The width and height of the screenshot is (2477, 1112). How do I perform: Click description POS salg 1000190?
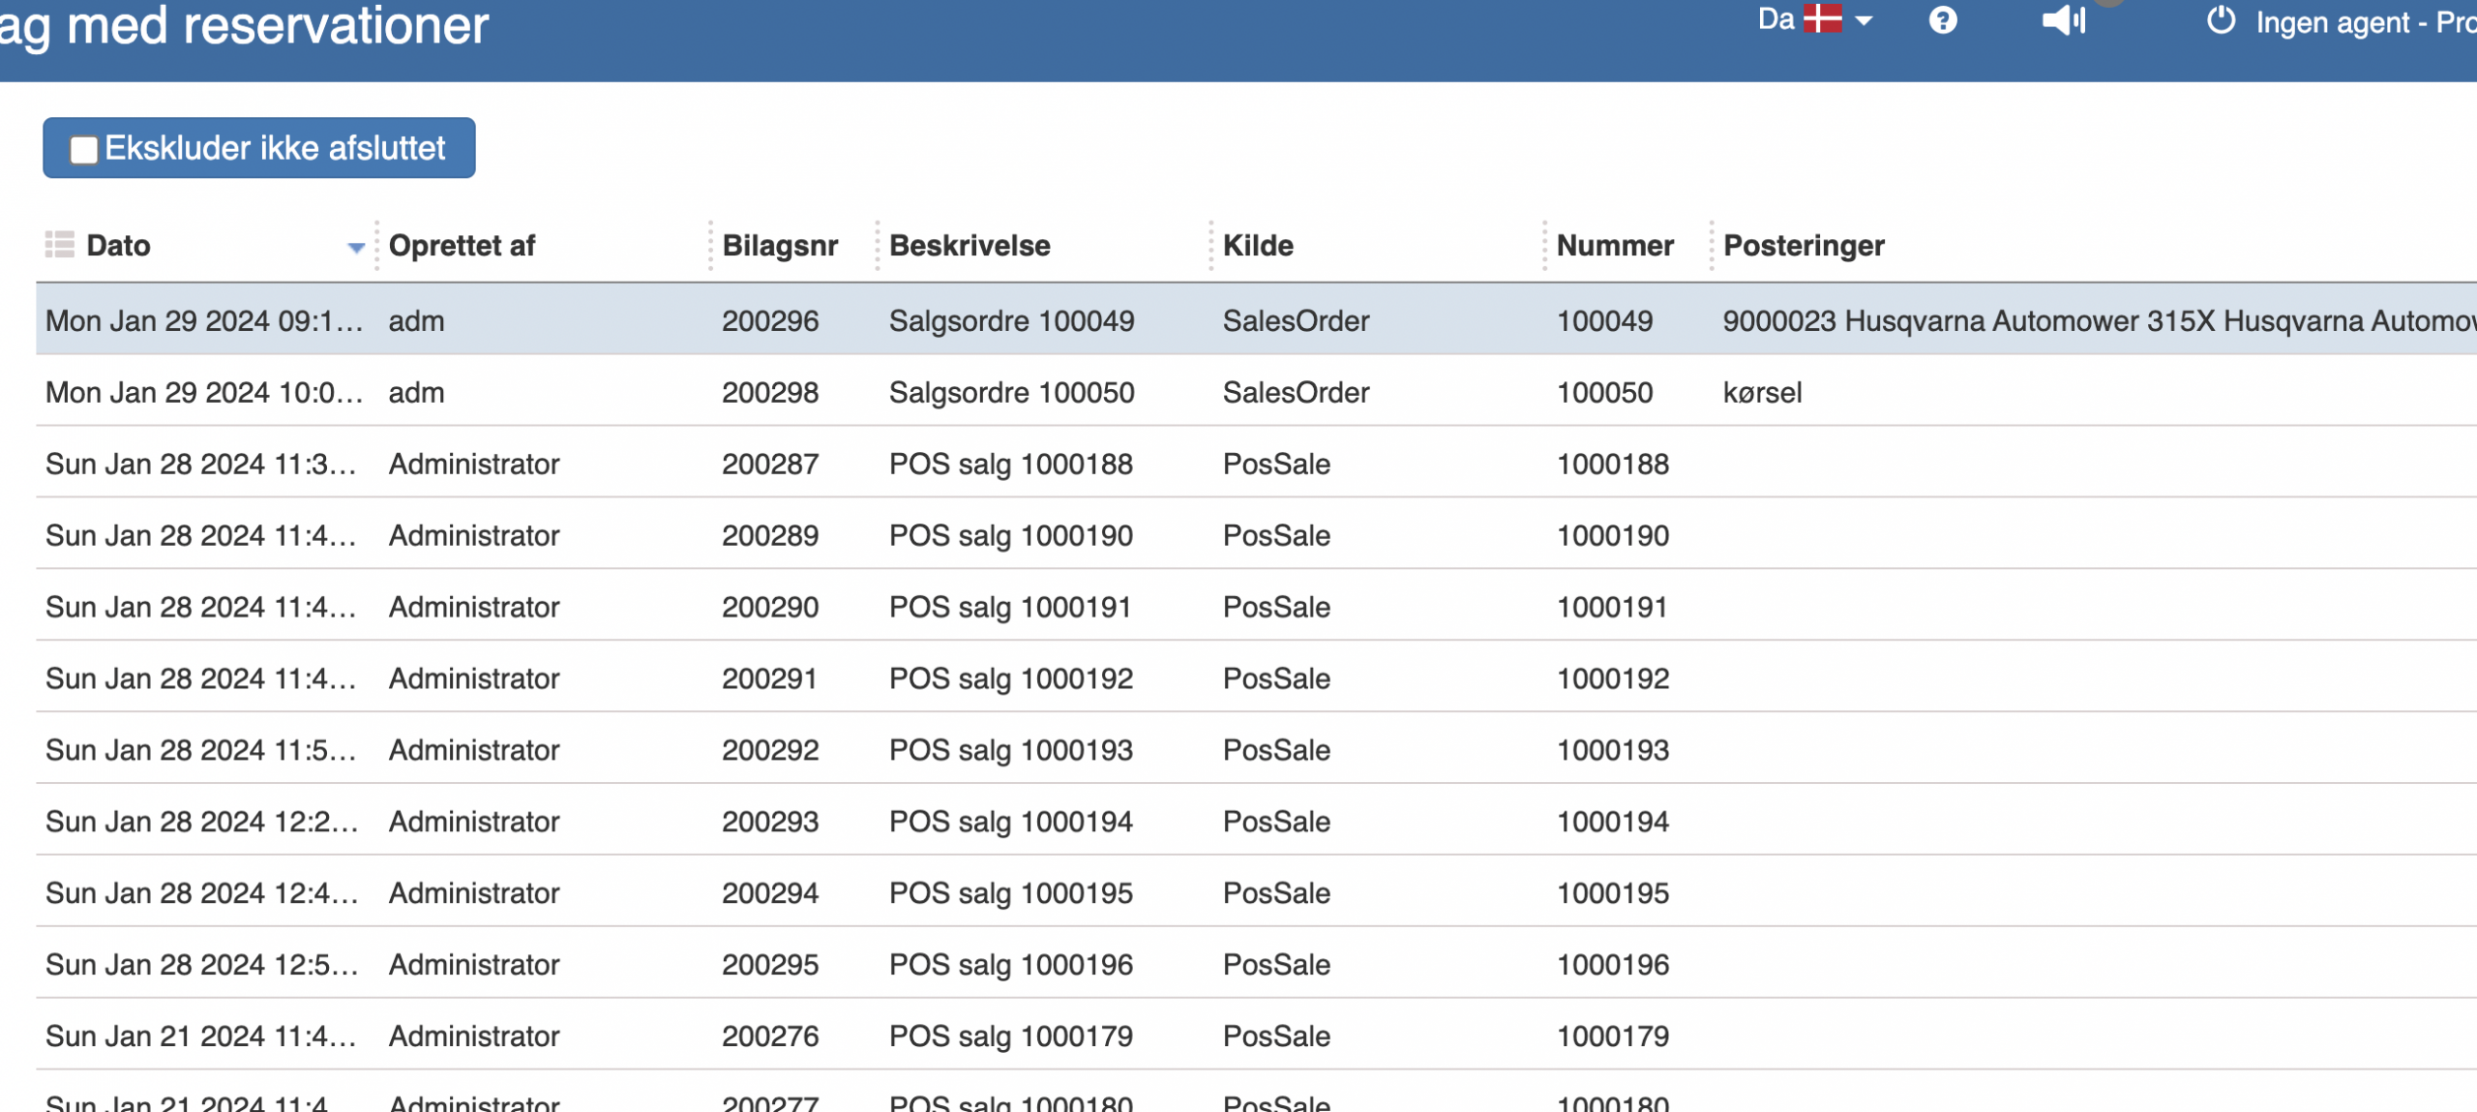(x=1010, y=535)
